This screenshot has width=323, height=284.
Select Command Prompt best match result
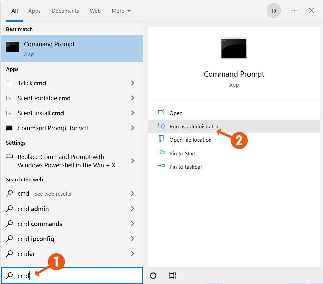tap(72, 49)
